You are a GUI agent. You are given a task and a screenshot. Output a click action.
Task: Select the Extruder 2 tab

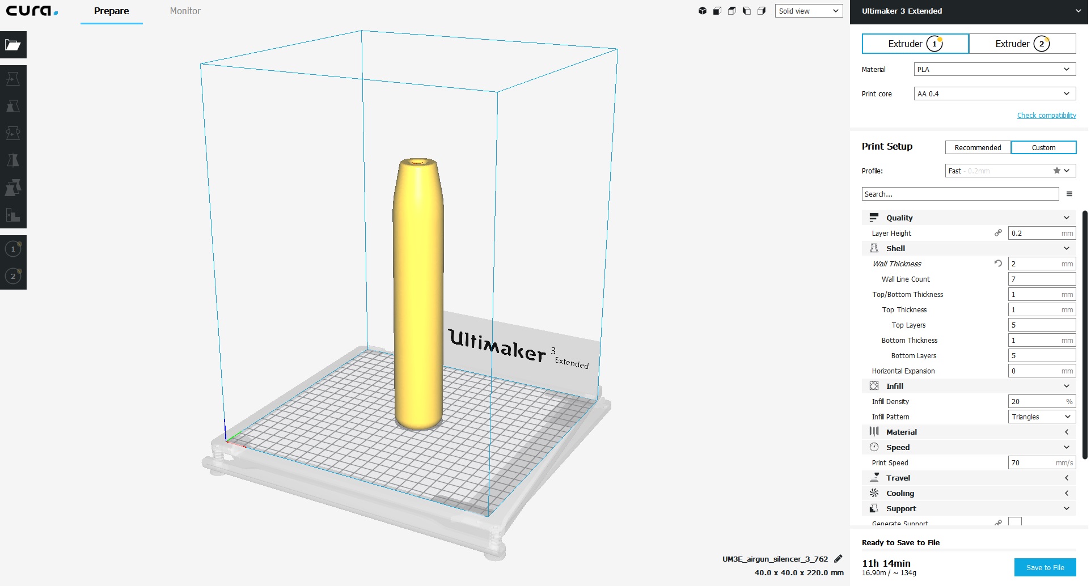[x=1022, y=44]
